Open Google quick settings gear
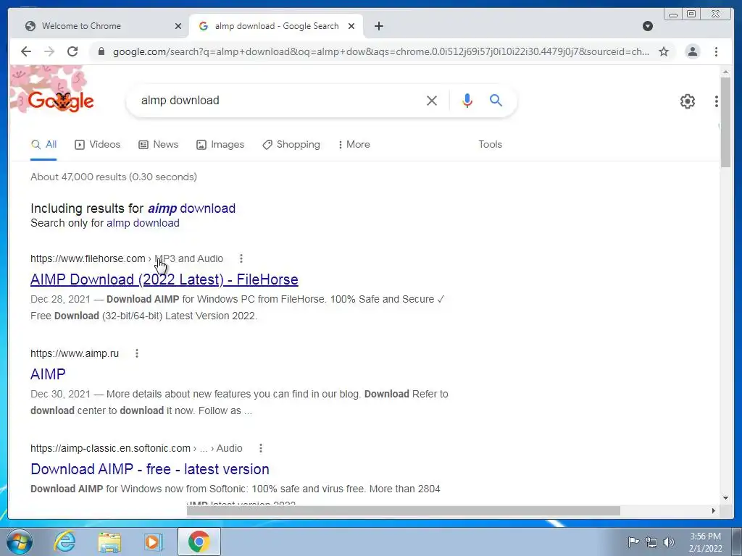 (x=687, y=101)
